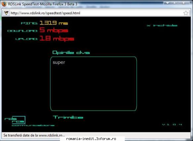Click the 5 mbps download result
The image size is (193, 141).
[x=54, y=30]
